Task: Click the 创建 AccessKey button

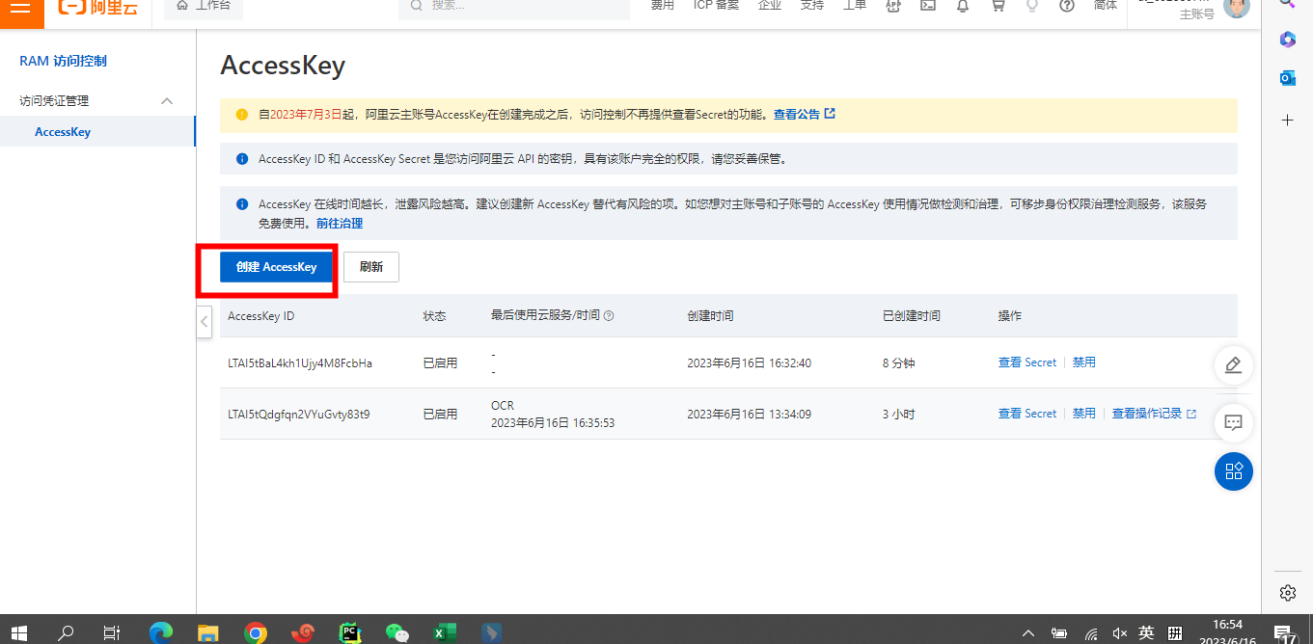Action: pos(276,267)
